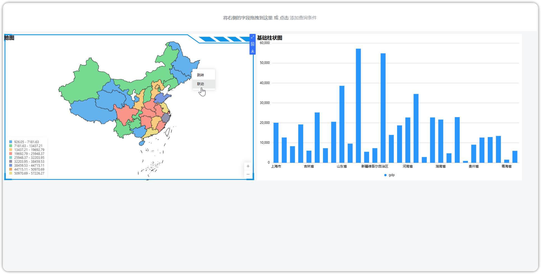
Task: Click the 基础柱状图 chart title
Action: [270, 38]
